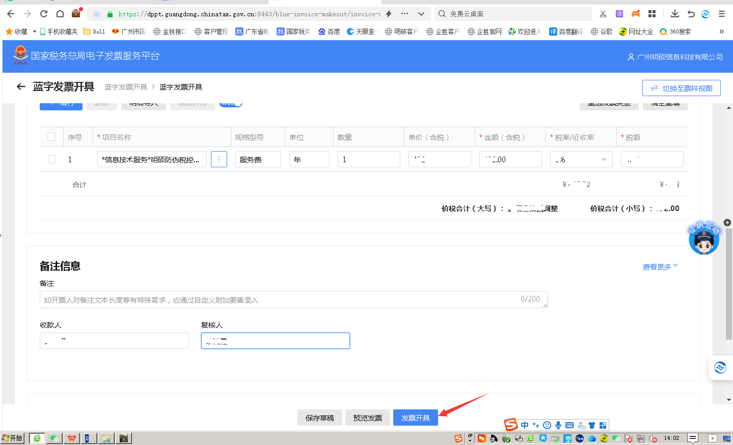
Task: Open the 征纳互动 cartoon assistant icon
Action: coord(703,239)
